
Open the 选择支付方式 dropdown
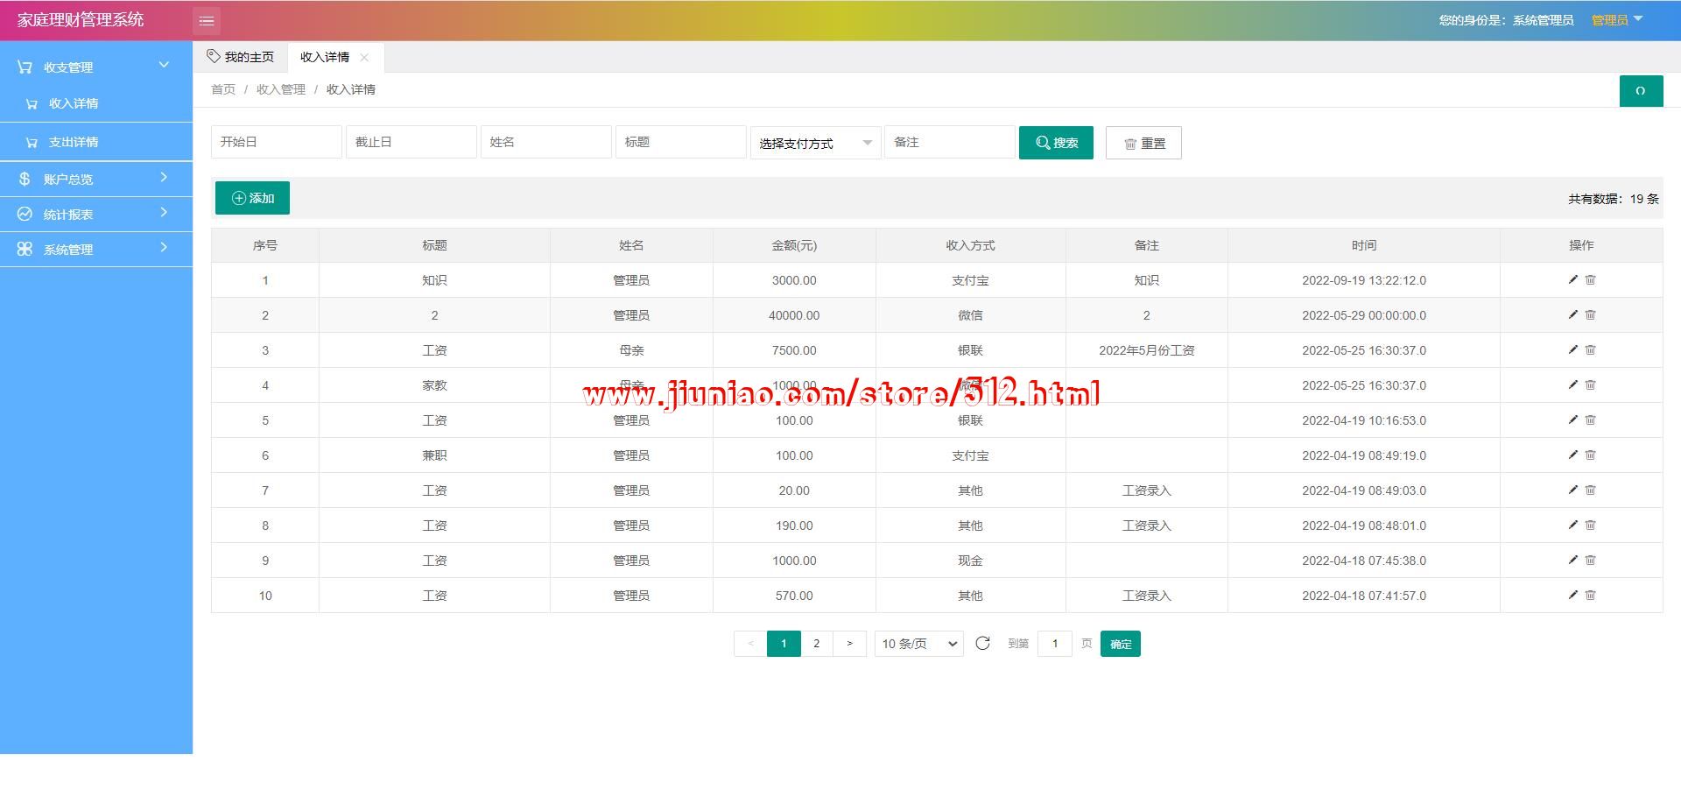814,143
